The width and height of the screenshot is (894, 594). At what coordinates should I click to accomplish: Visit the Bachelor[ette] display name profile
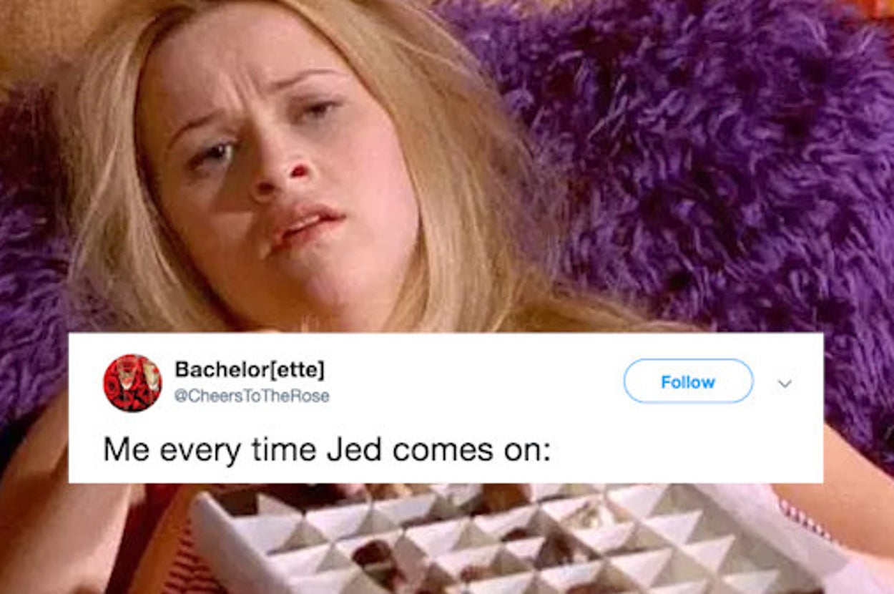[x=250, y=370]
